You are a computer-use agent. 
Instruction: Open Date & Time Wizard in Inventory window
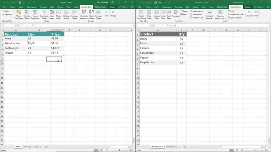[141, 14]
